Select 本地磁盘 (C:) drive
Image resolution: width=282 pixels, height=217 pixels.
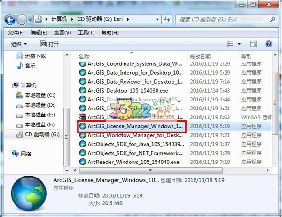(36, 95)
